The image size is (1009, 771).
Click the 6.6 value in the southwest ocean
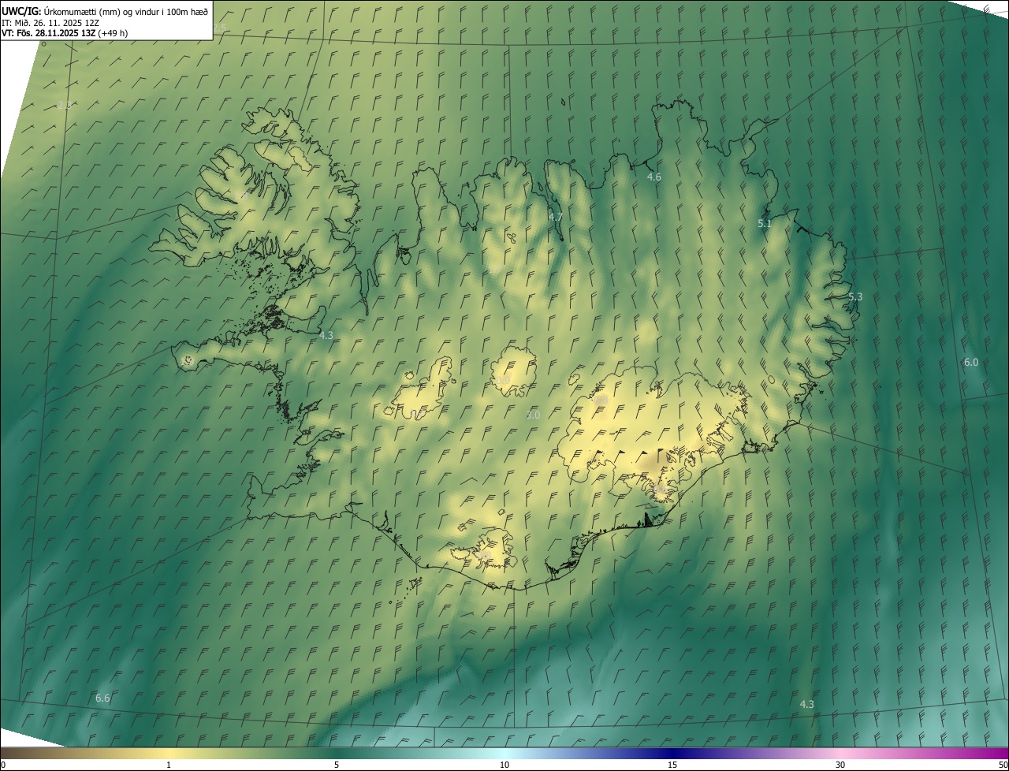[102, 698]
